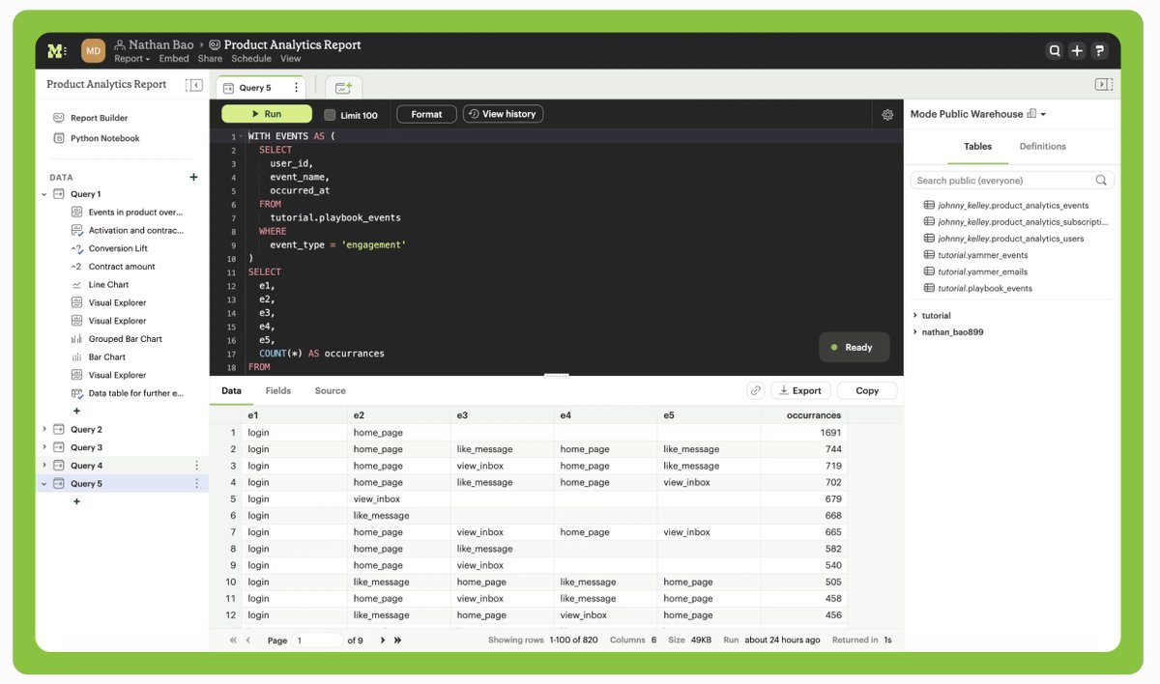Collapse the report sidebar using the collapse icon
This screenshot has height=684, width=1160.
(194, 84)
